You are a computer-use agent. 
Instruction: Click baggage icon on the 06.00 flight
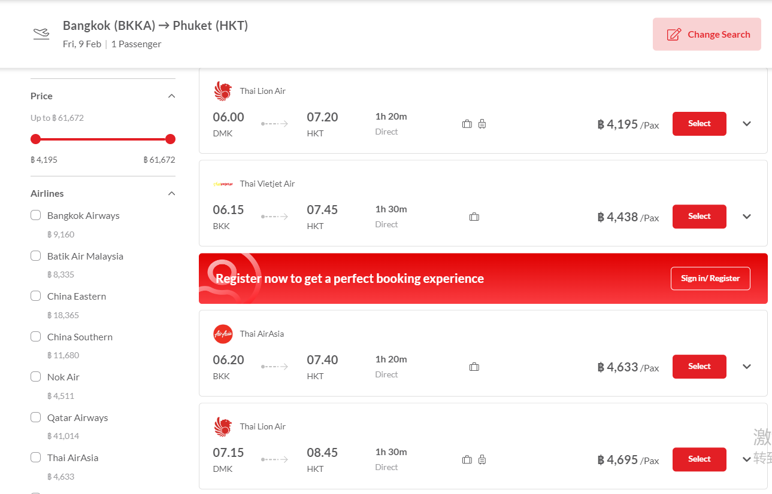tap(467, 124)
